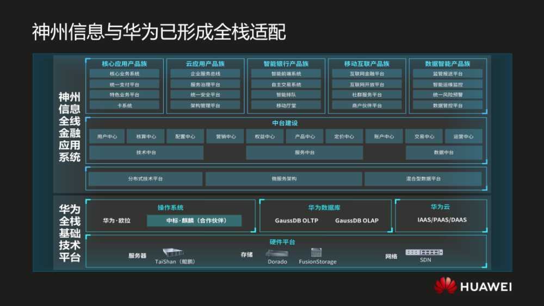This screenshot has width=544, height=306.
Task: Click 商户伙伴平台 item
Action: point(367,105)
